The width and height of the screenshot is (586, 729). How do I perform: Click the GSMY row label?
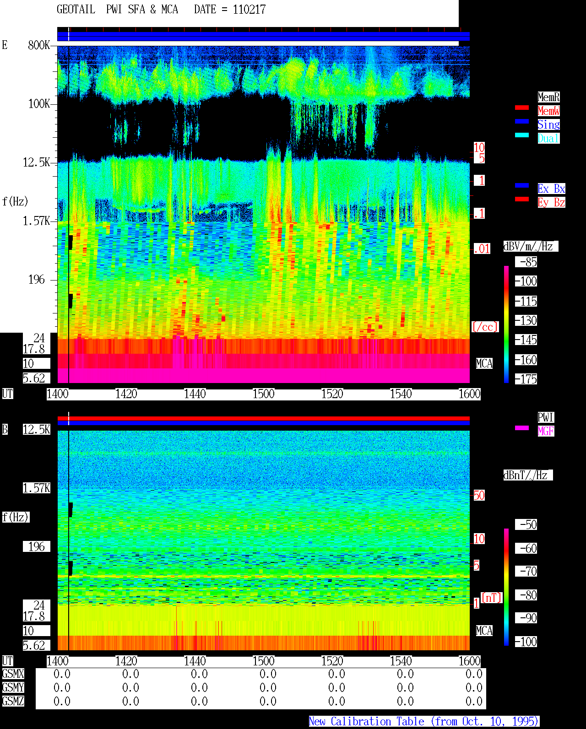[13, 687]
